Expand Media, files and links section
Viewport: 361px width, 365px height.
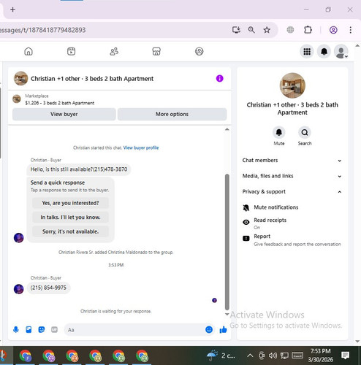(x=292, y=176)
